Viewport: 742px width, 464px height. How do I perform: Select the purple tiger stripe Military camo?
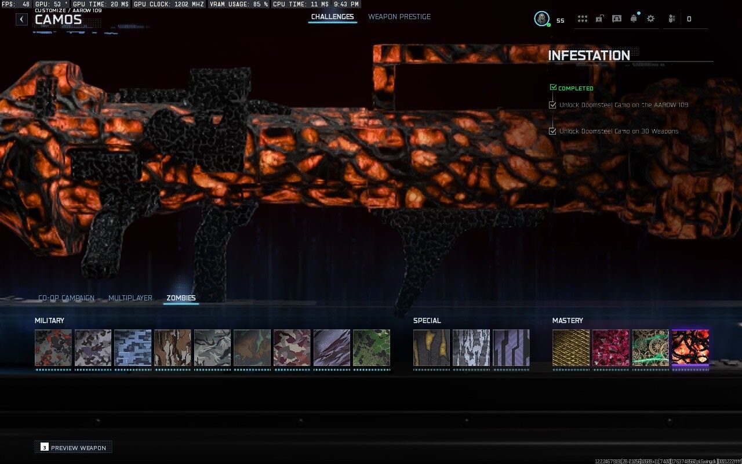point(332,348)
